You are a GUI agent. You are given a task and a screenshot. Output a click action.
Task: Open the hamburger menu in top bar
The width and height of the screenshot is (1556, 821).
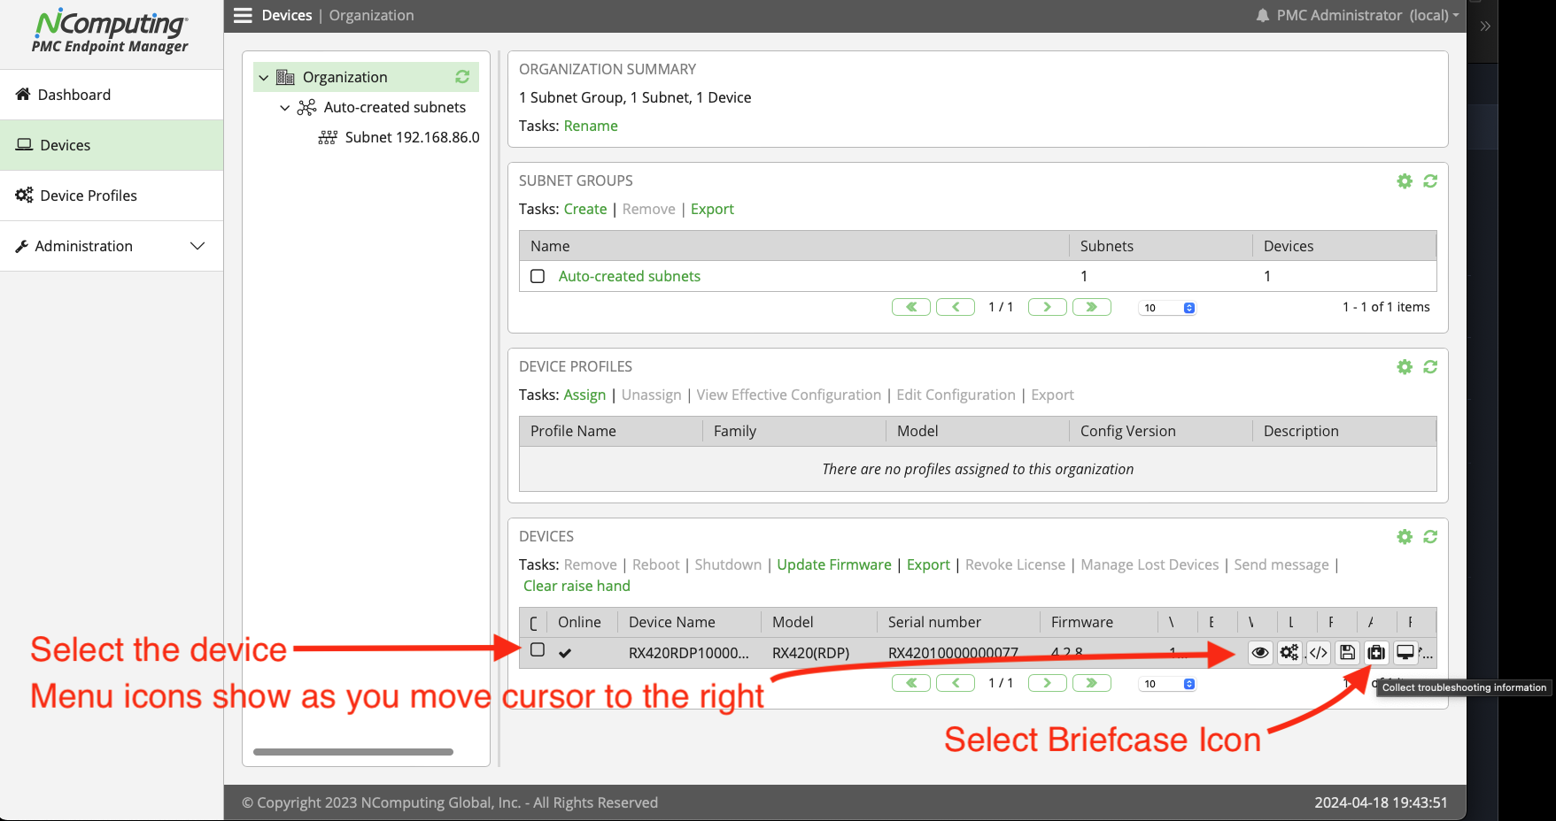coord(243,15)
